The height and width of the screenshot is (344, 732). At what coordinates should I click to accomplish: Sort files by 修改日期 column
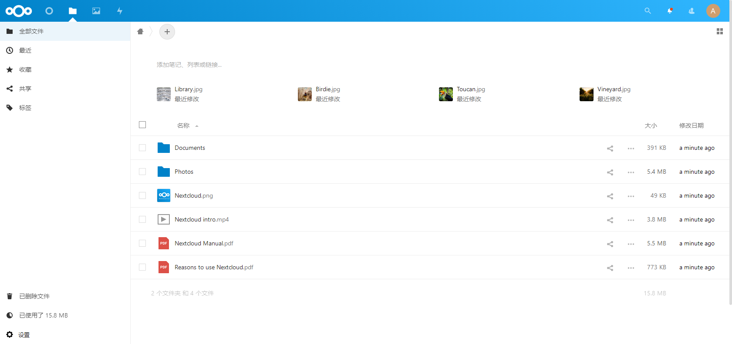point(692,126)
